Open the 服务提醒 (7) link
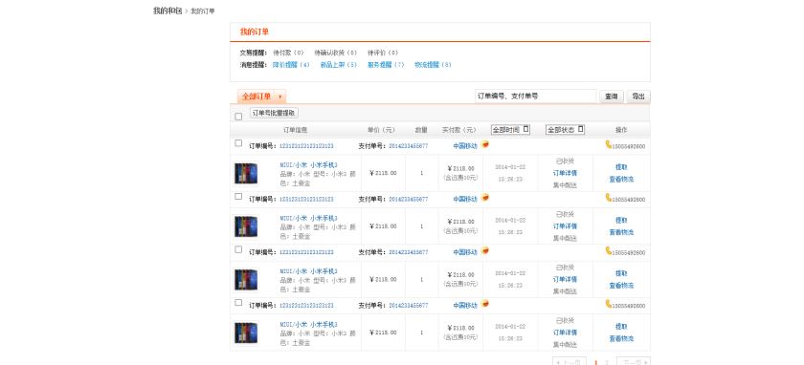Viewport: 804px width, 365px height. tap(386, 65)
